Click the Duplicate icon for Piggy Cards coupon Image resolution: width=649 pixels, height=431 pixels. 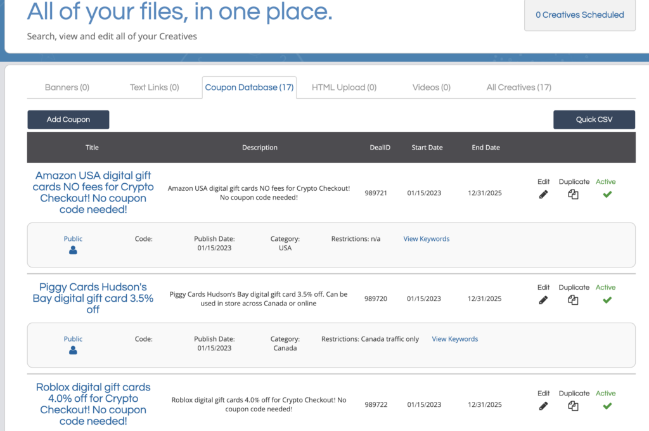(x=573, y=300)
